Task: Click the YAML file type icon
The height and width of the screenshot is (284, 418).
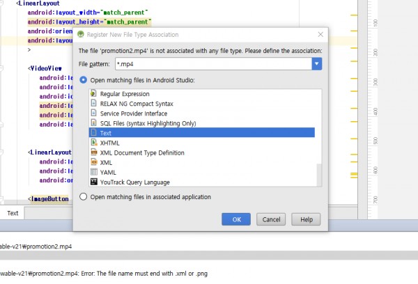Action: (94, 172)
